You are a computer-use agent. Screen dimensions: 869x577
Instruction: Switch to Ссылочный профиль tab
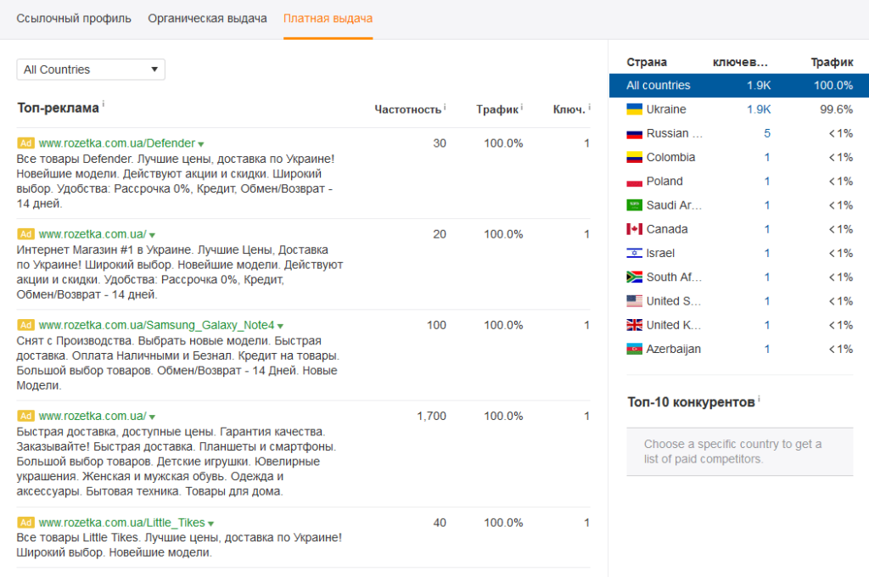74,18
